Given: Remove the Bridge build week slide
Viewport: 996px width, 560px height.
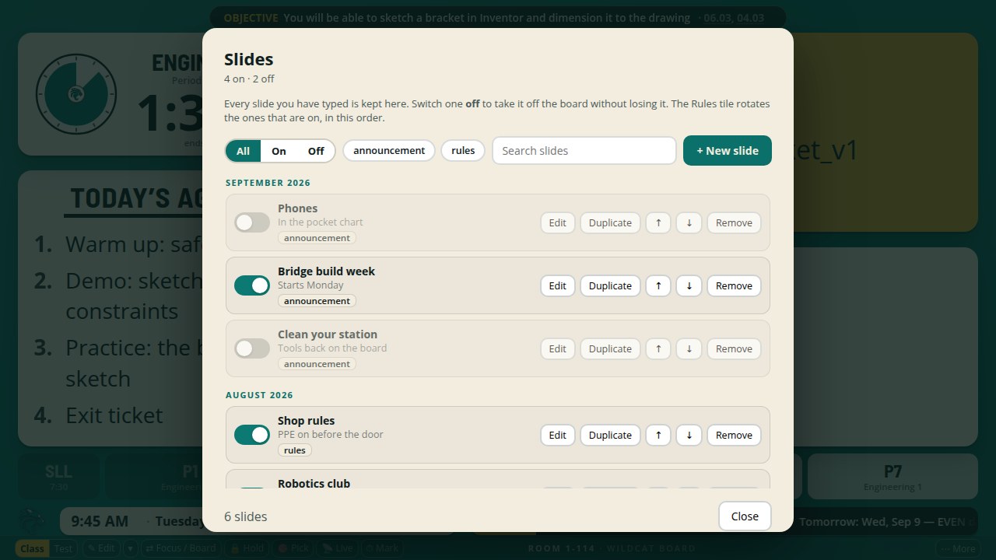Looking at the screenshot, I should [x=734, y=285].
